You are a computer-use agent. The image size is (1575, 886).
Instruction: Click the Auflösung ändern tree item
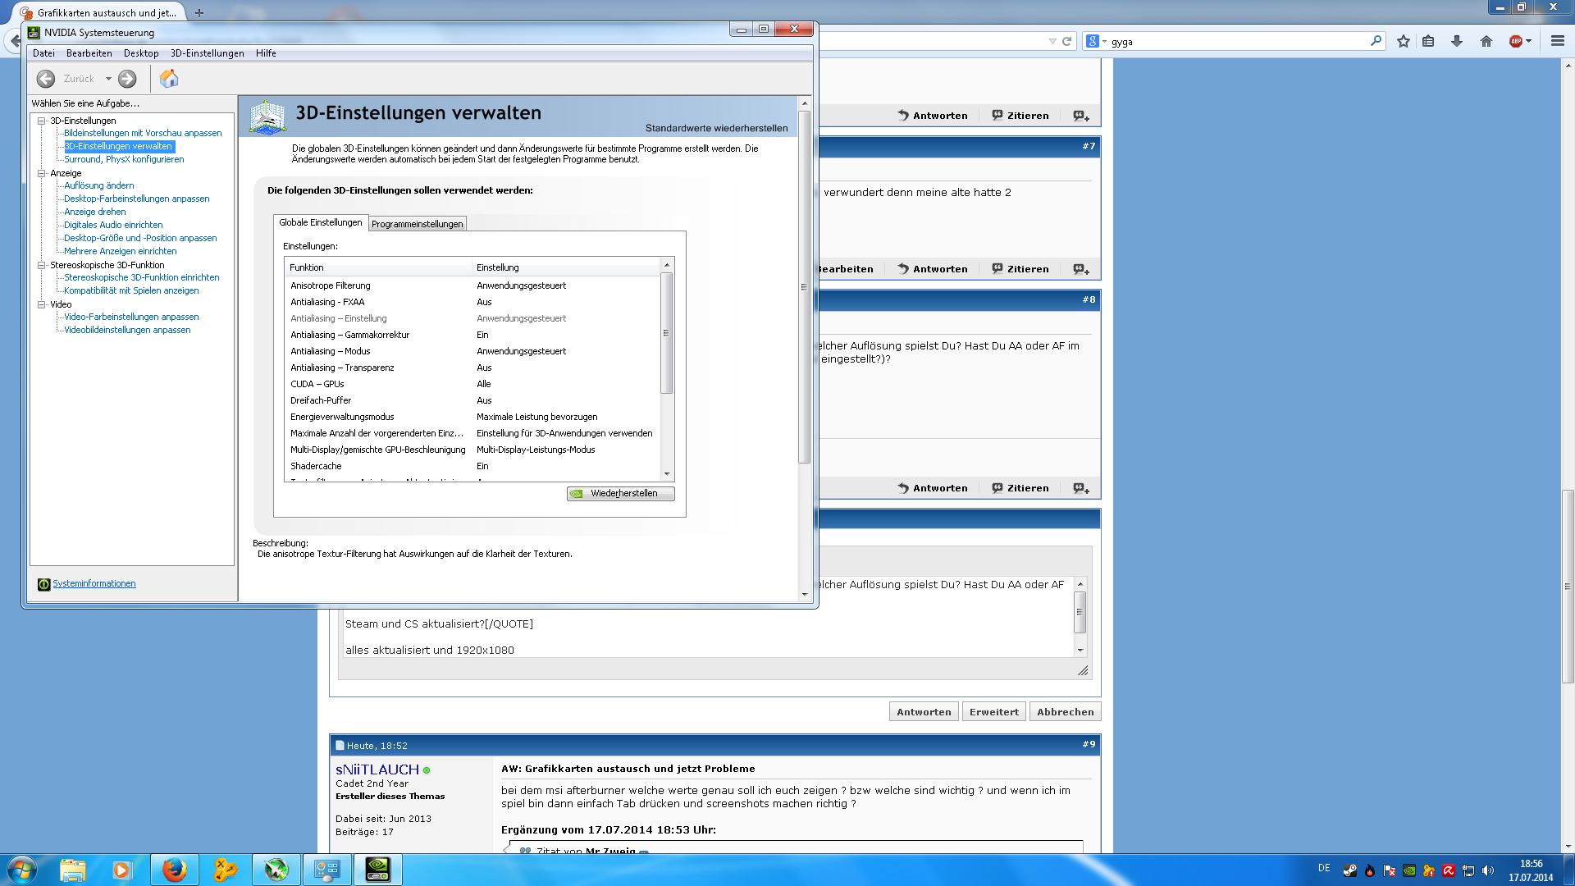pos(98,185)
